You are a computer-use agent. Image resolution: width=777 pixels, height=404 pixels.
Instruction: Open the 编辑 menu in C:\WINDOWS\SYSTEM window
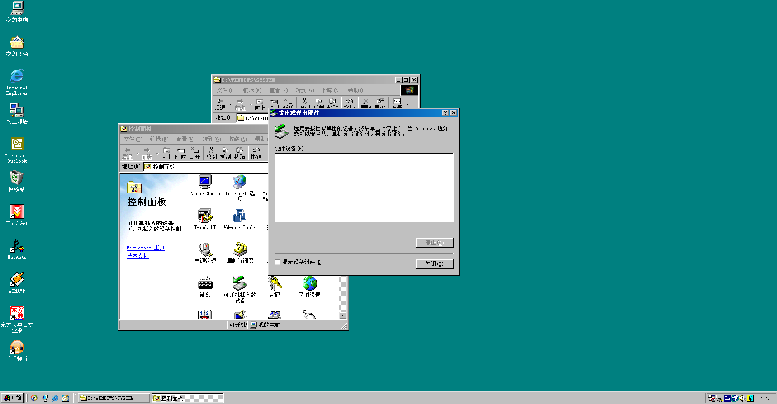click(x=252, y=90)
